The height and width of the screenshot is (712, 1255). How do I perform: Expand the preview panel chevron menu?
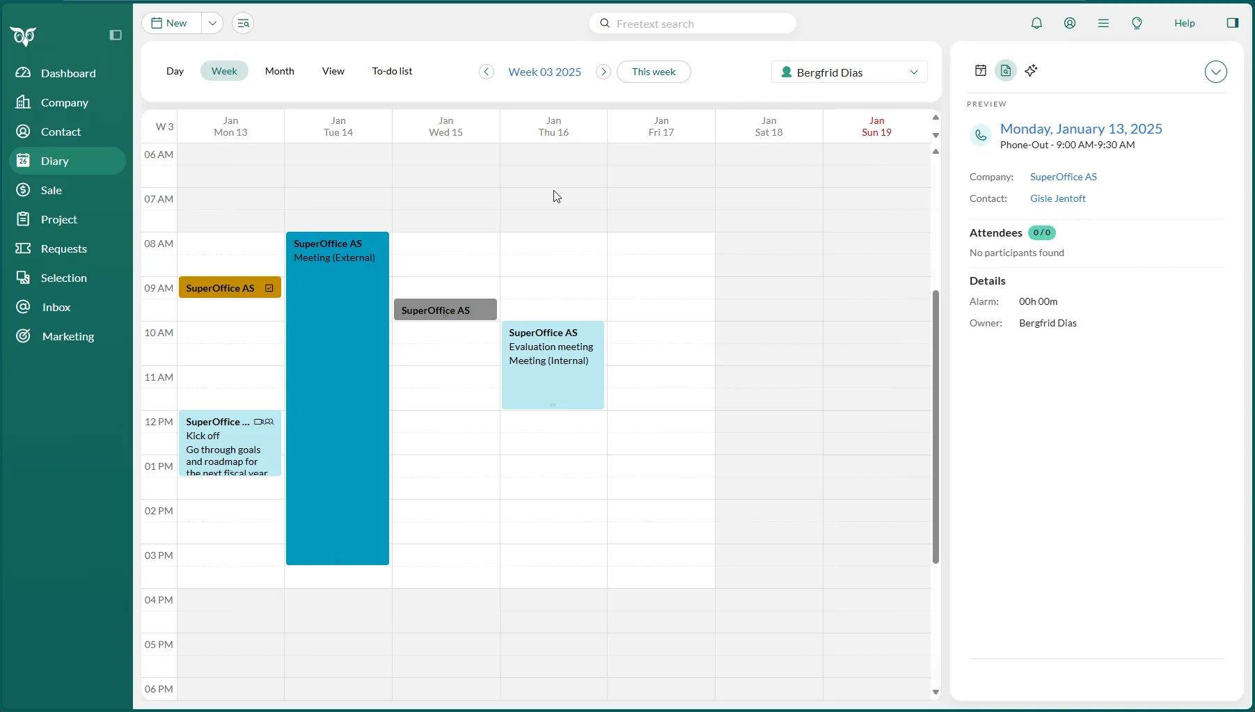click(x=1215, y=72)
